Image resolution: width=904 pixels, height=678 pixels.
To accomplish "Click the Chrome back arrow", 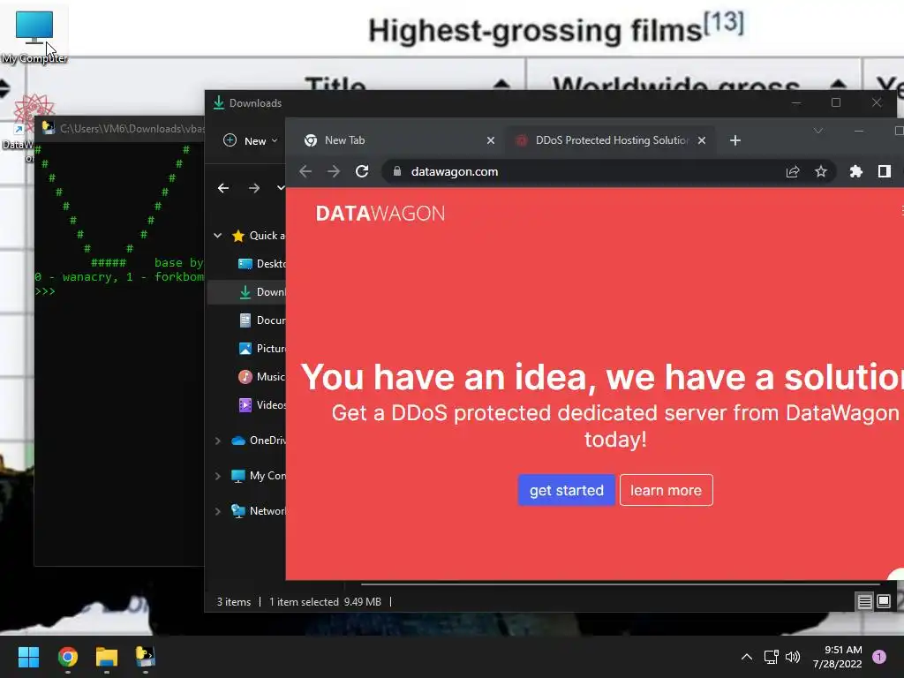I will [305, 171].
